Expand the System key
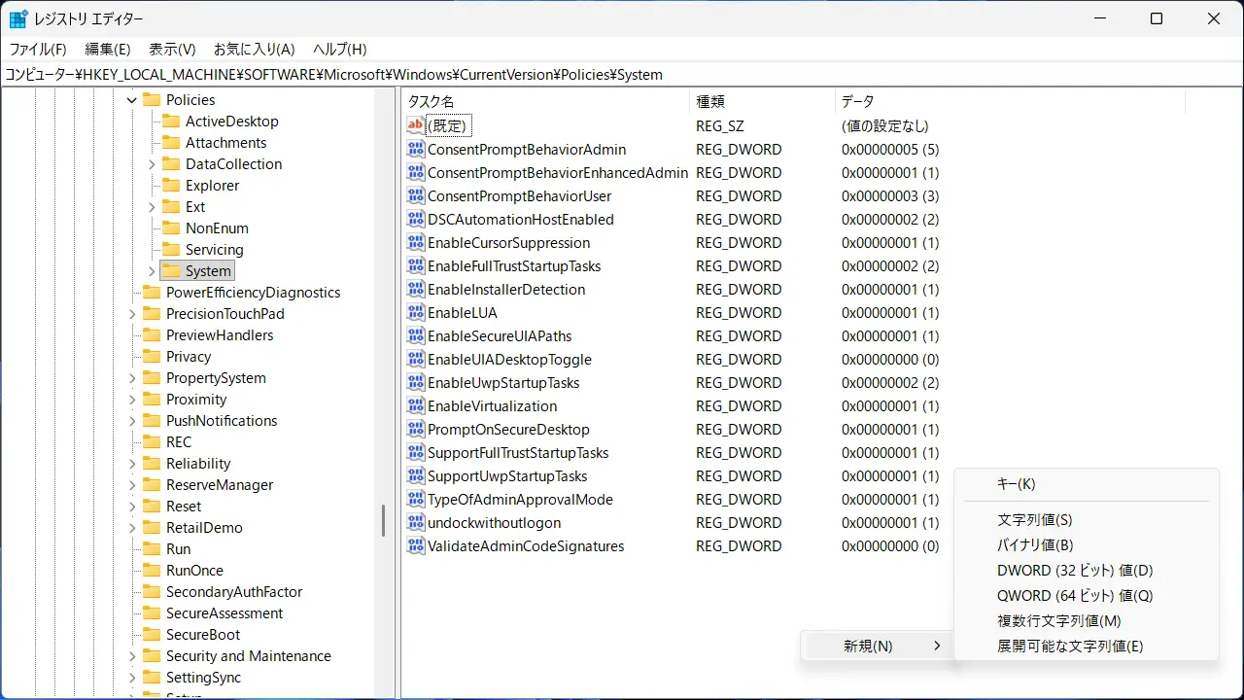 click(152, 270)
